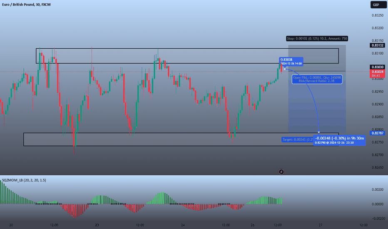
Task: Click the SQZMOM_LB indicator label
Action: pyautogui.click(x=24, y=180)
